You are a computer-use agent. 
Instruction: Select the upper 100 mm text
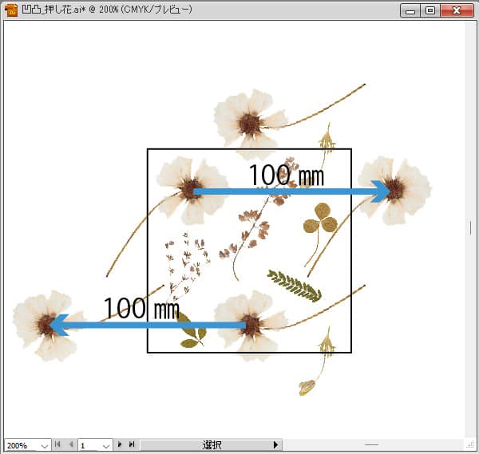(285, 174)
